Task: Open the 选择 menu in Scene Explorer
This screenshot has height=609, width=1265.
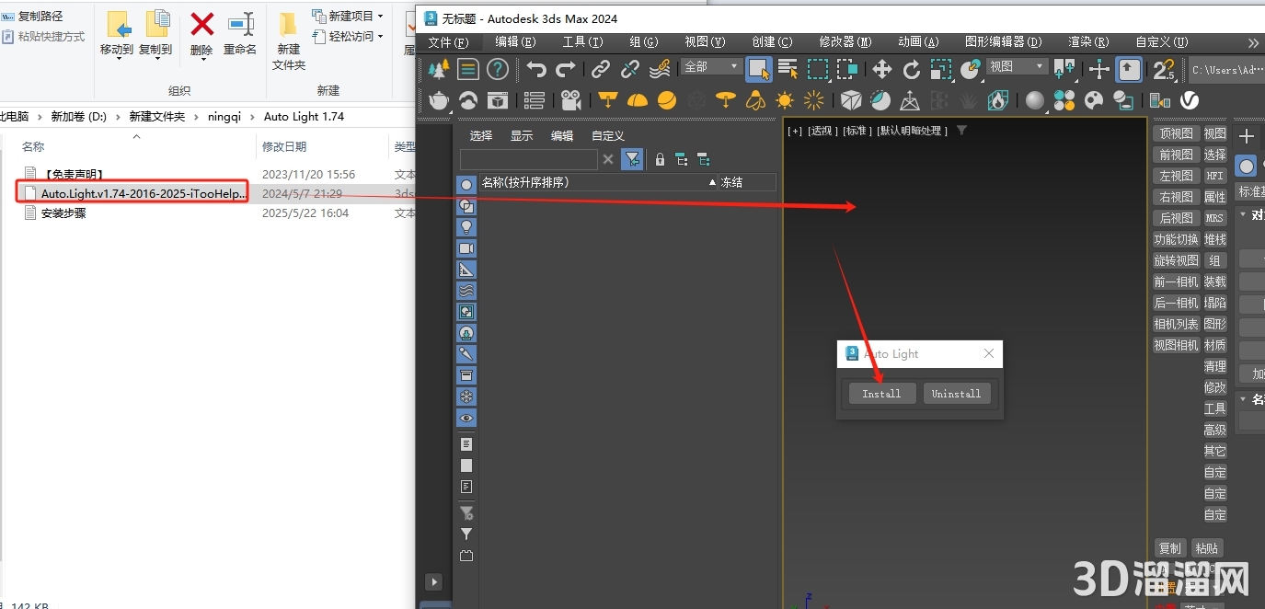Action: click(481, 135)
